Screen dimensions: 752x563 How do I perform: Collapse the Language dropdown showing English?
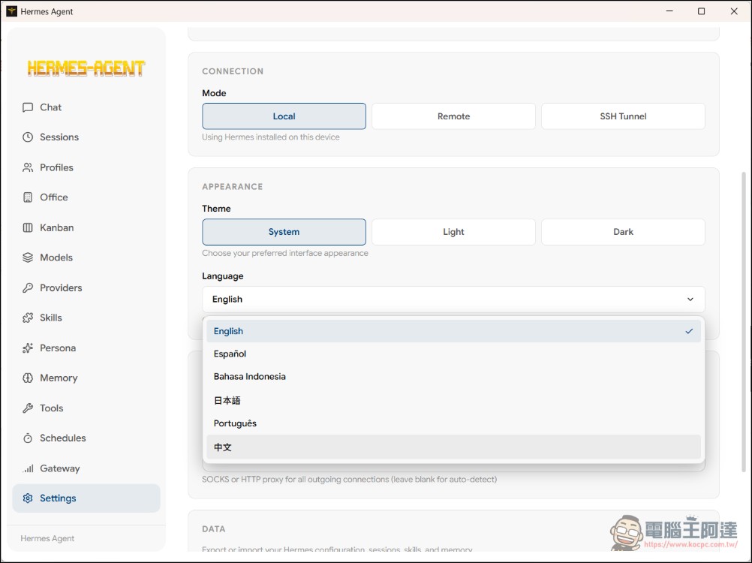(454, 300)
